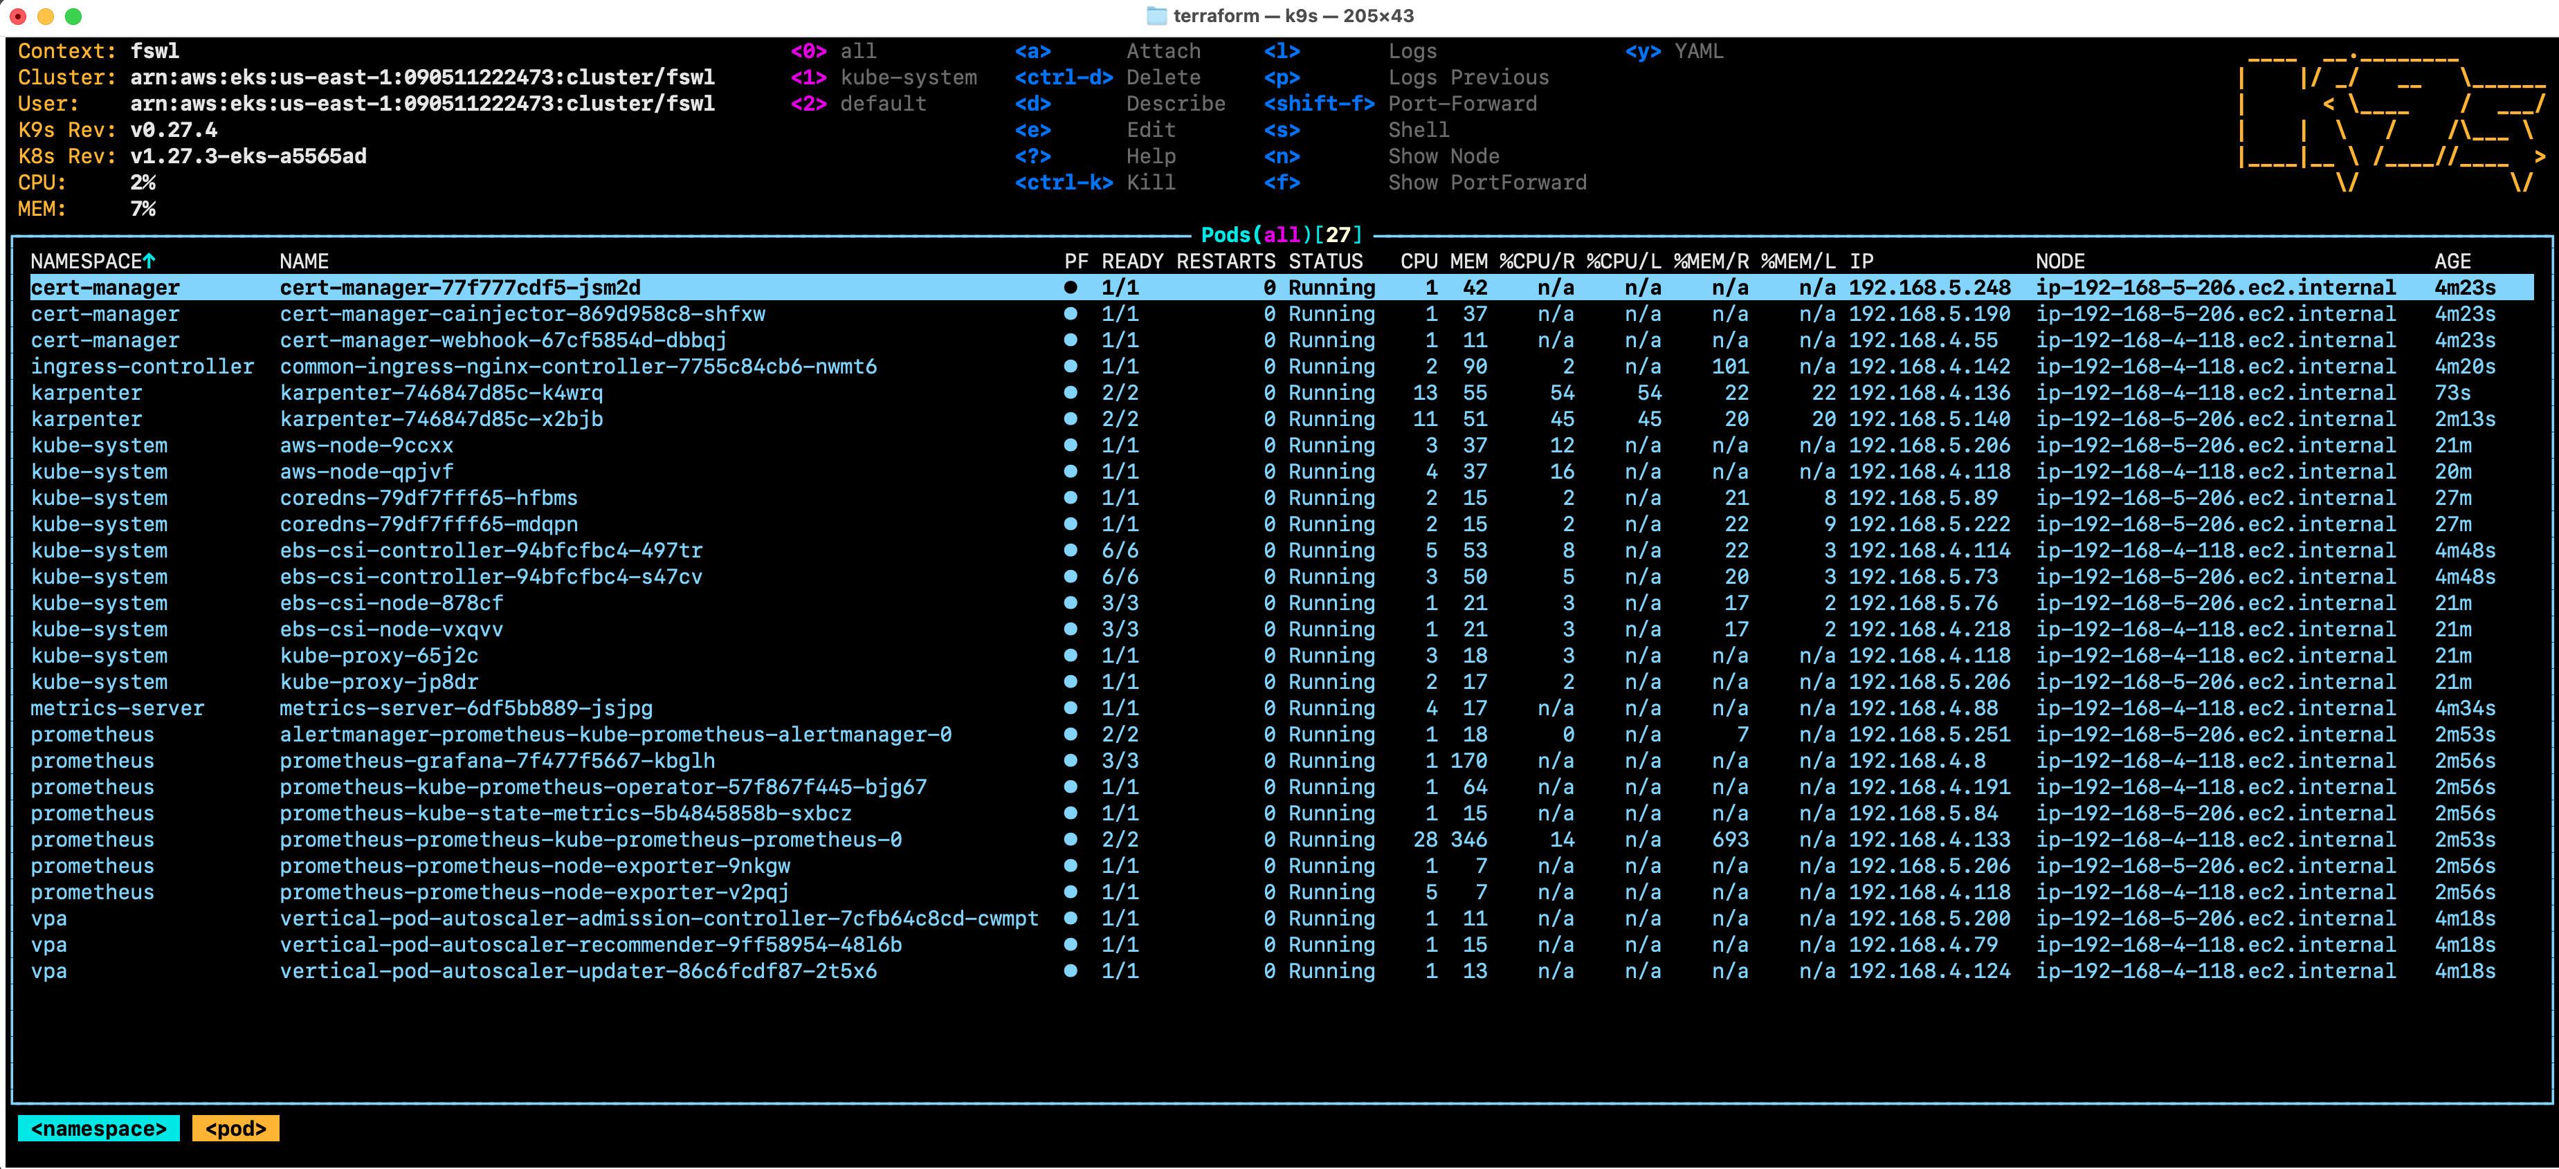Click the <n> Show Node command hint
Screen dimensions: 2559x1169
[x=1381, y=156]
